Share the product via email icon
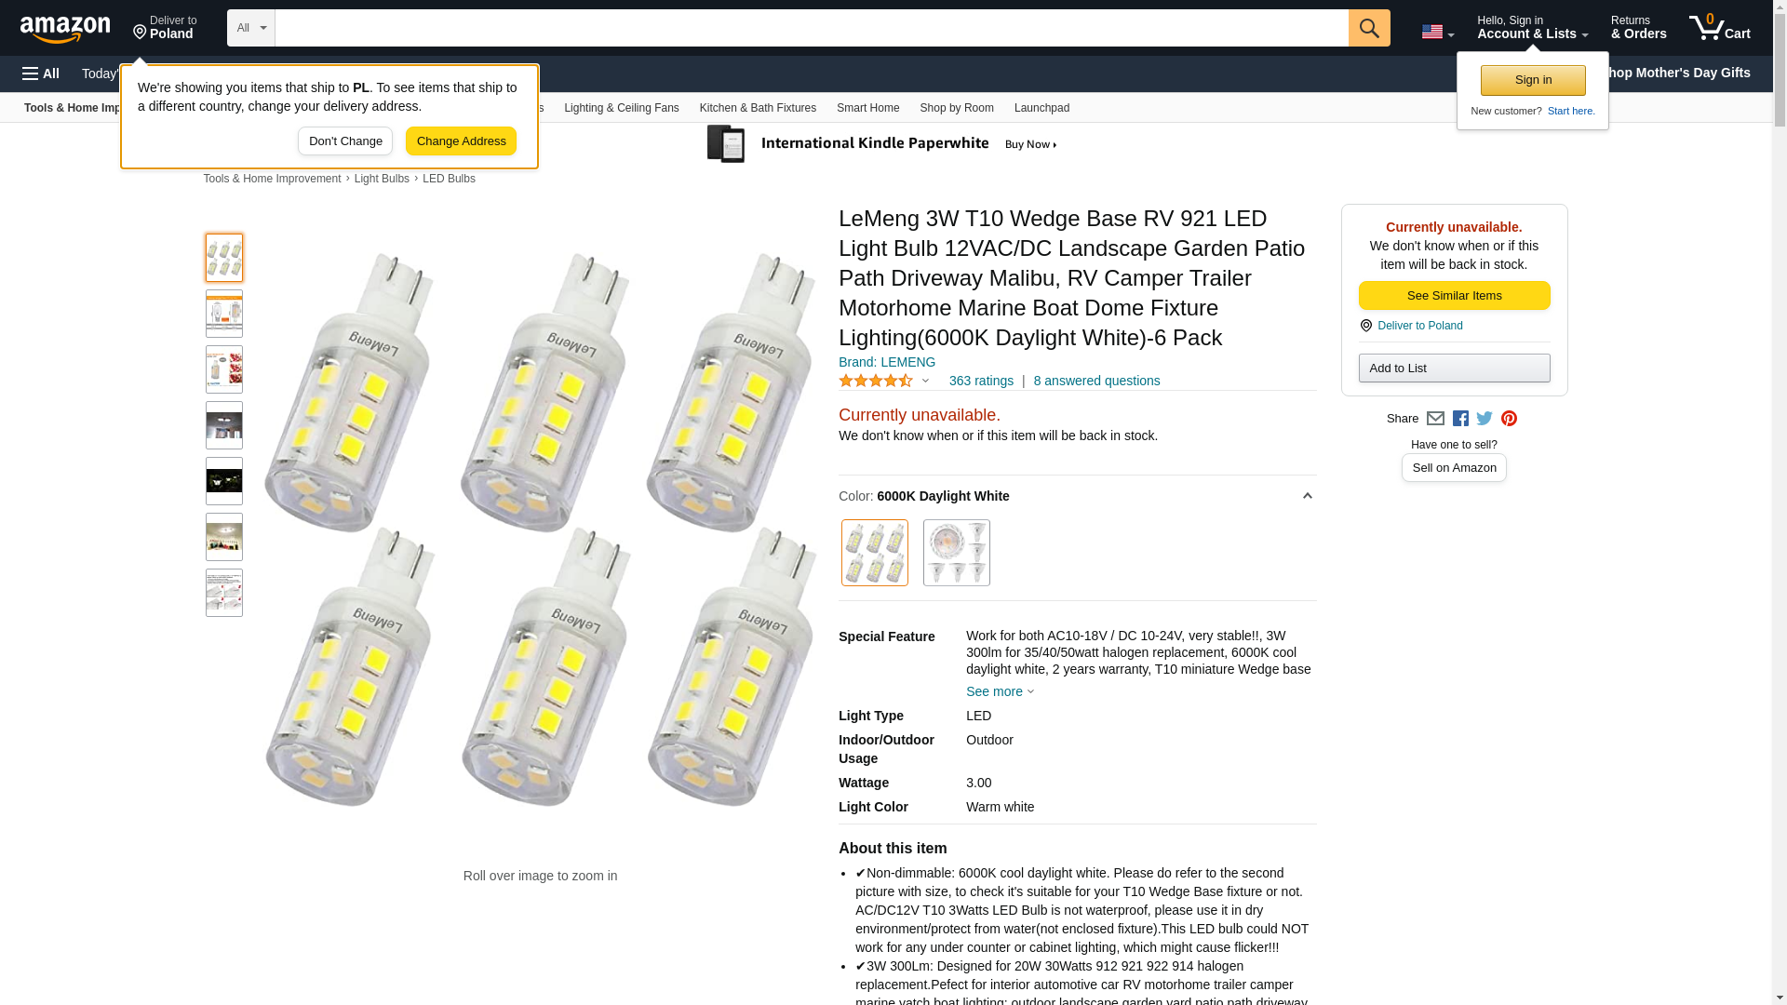 (x=1435, y=419)
